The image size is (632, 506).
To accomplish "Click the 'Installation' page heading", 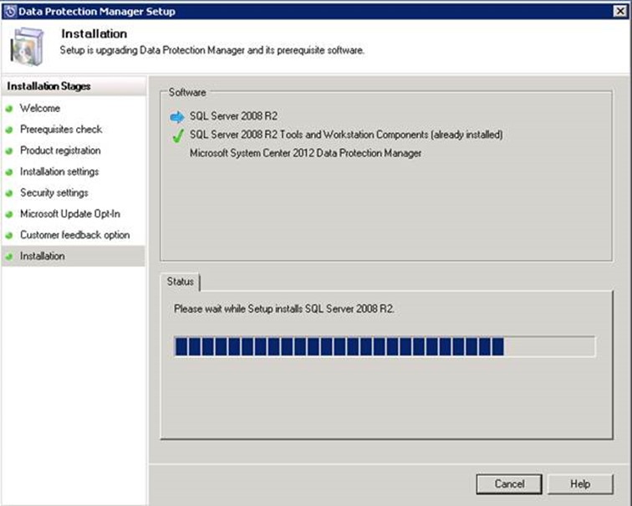I will point(94,33).
